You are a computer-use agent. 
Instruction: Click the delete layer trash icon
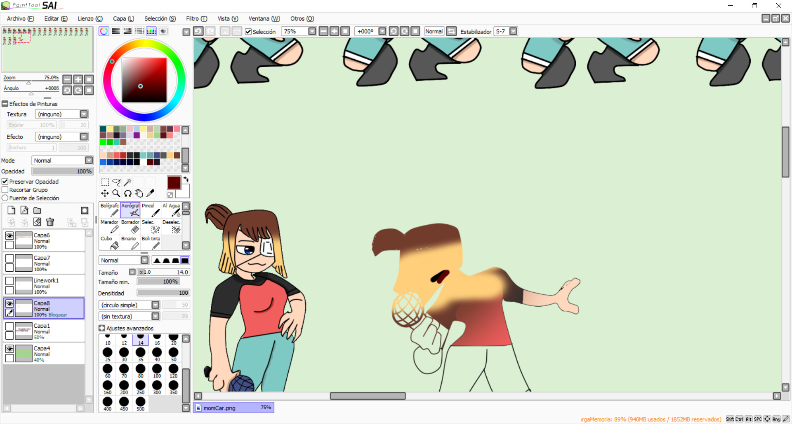[50, 222]
